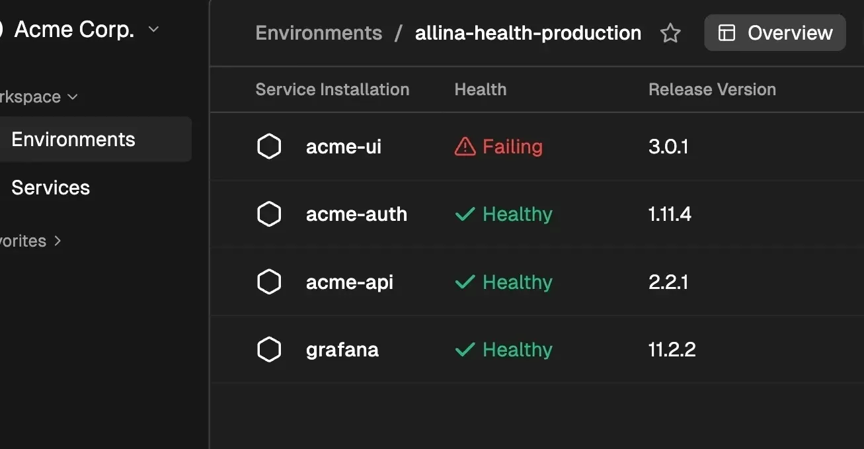The image size is (864, 449).
Task: Click the Release Version column header
Action: pos(712,90)
